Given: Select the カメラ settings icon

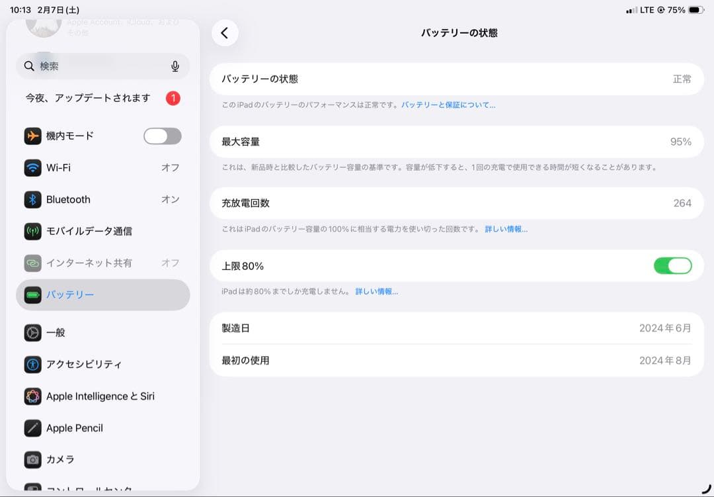Looking at the screenshot, I should 32,459.
